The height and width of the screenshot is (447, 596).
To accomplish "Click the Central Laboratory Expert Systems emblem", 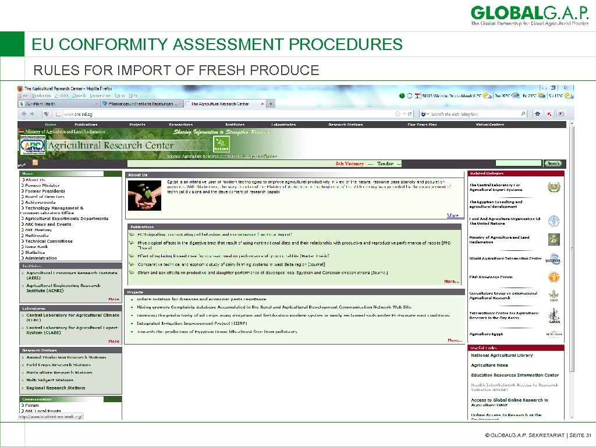I will pos(554,187).
